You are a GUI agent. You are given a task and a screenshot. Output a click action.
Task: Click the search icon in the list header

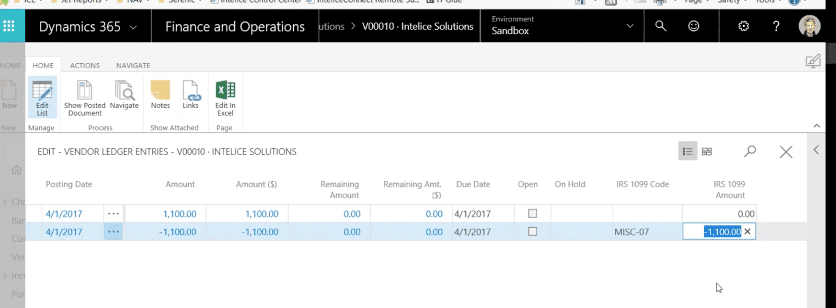750,151
